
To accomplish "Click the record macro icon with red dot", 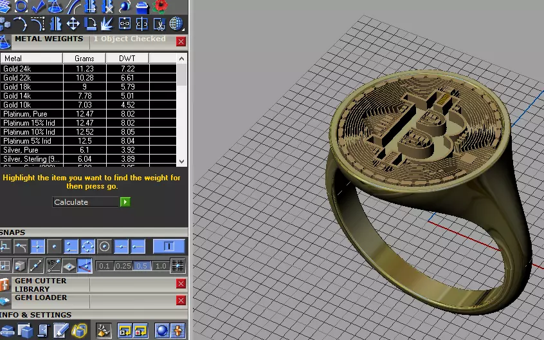I will click(141, 330).
